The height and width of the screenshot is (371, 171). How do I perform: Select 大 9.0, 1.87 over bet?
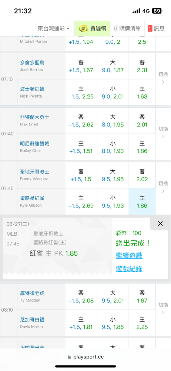pos(113,66)
